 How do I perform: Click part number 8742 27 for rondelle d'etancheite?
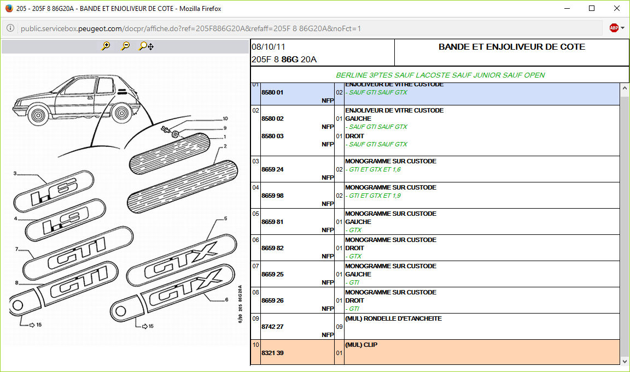[x=272, y=327]
